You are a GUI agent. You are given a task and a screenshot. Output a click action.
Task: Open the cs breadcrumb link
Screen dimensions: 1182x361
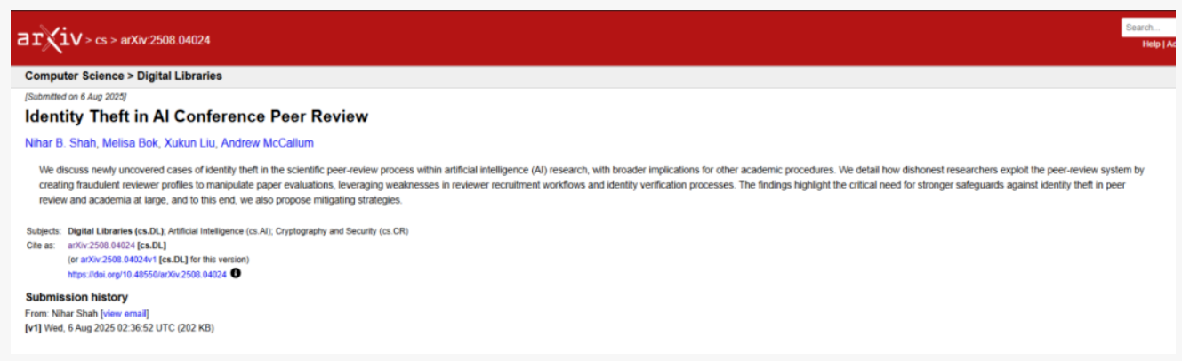(101, 40)
